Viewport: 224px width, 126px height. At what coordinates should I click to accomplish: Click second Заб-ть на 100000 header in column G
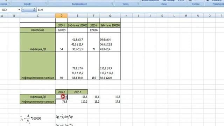(x=110, y=25)
